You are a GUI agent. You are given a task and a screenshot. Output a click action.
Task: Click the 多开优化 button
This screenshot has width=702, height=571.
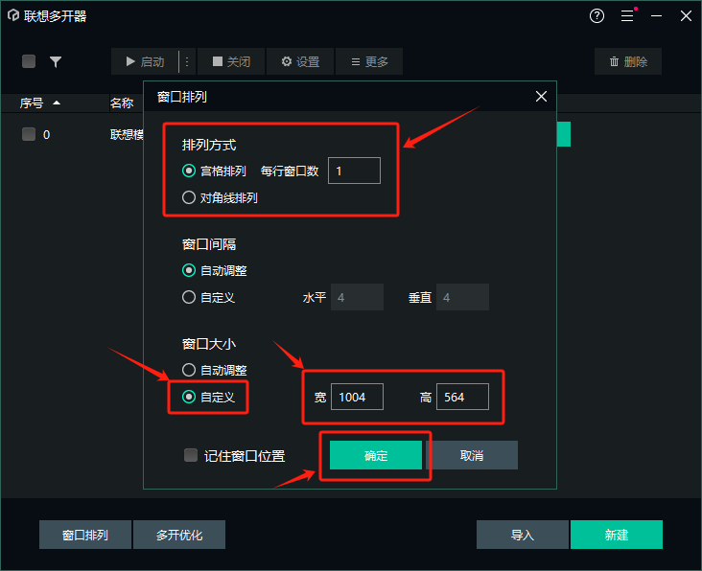tap(179, 535)
